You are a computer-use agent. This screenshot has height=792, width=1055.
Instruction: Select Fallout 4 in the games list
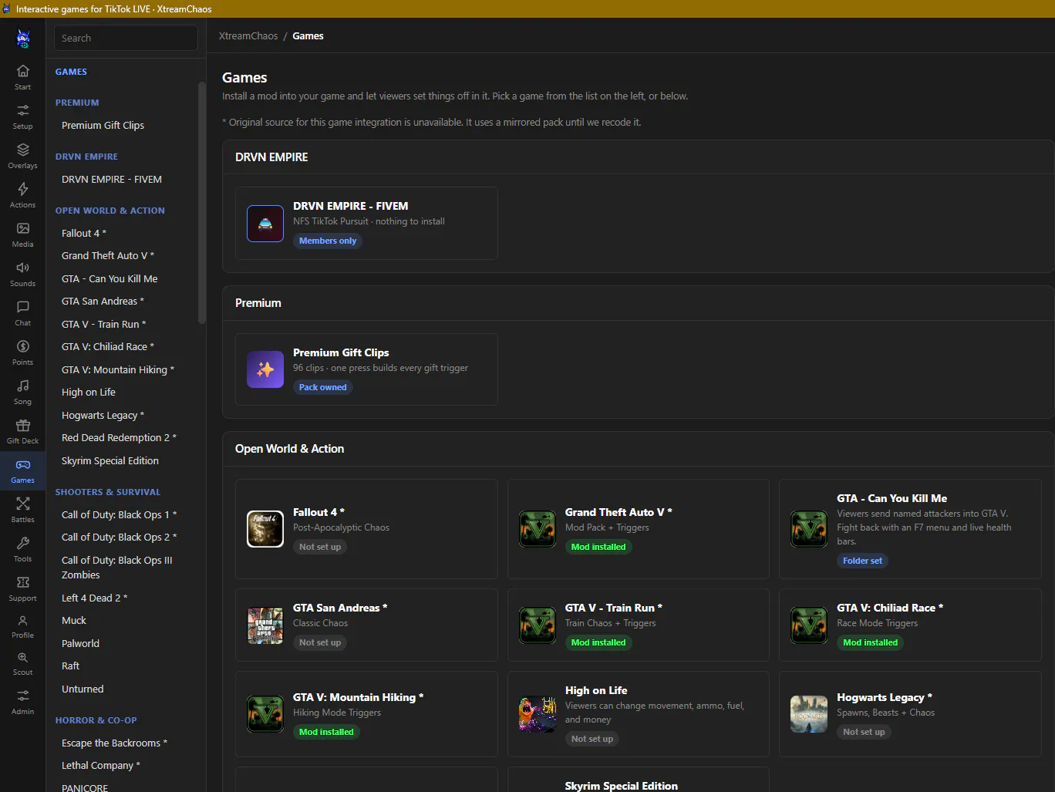pyautogui.click(x=84, y=233)
